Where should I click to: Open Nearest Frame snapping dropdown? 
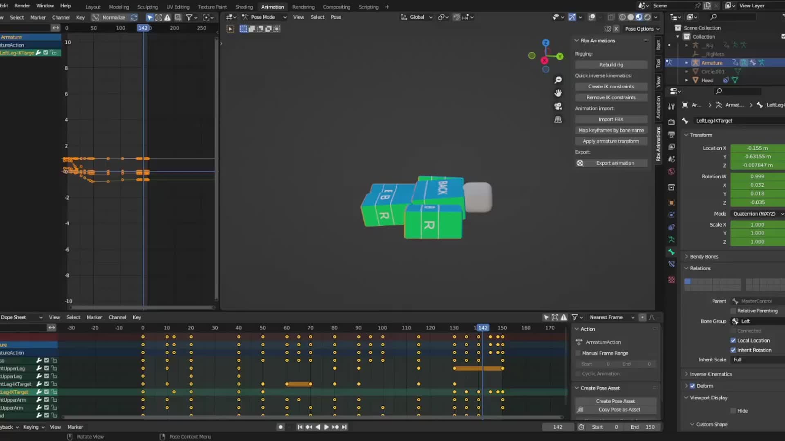pos(612,317)
